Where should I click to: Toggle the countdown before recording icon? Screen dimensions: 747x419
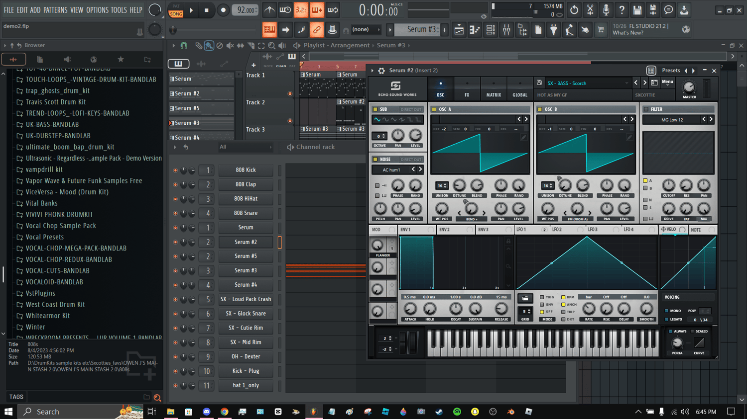point(301,10)
